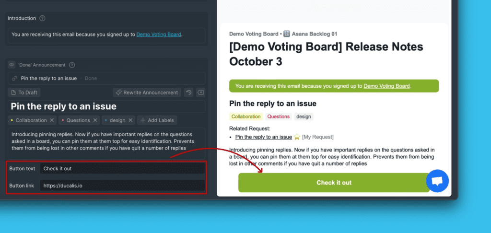
Task: Click the announcement title text field
Action: click(106, 106)
